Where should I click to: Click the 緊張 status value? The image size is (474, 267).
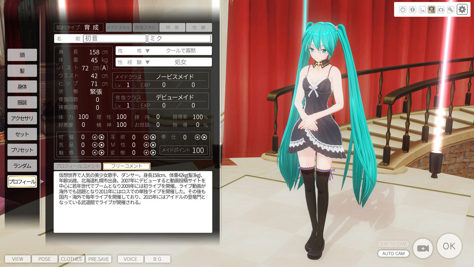click(x=96, y=92)
